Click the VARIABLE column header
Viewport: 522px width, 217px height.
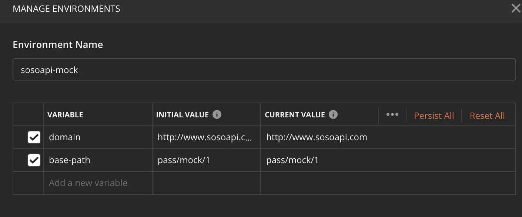(x=65, y=115)
